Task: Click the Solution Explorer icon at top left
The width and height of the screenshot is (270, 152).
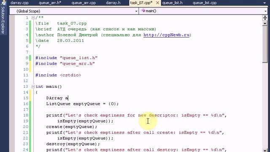Action: coord(3,3)
